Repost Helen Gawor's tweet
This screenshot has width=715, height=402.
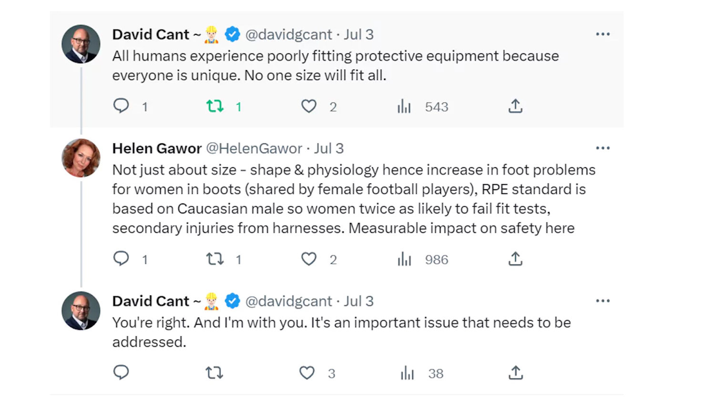coord(215,259)
